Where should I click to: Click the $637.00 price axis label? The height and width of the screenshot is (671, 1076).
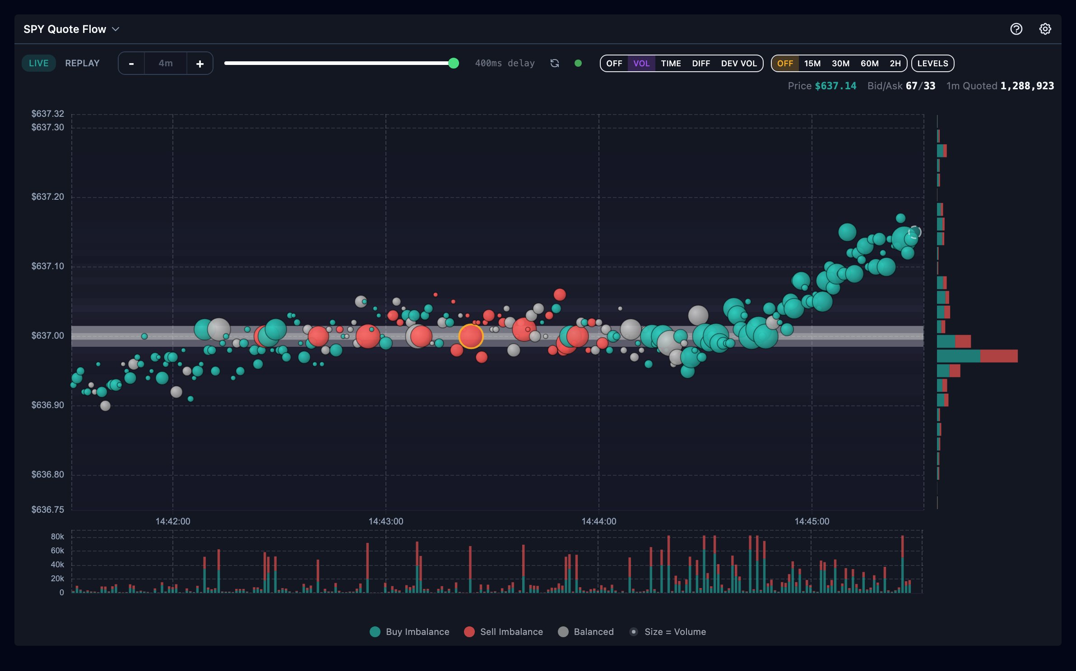[x=47, y=335]
